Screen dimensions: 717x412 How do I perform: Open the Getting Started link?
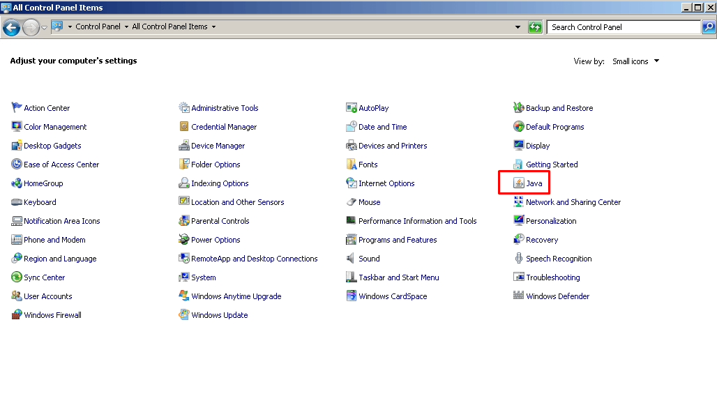552,165
